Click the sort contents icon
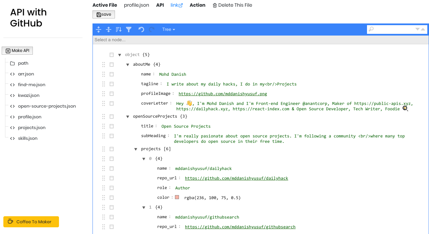 (x=119, y=30)
